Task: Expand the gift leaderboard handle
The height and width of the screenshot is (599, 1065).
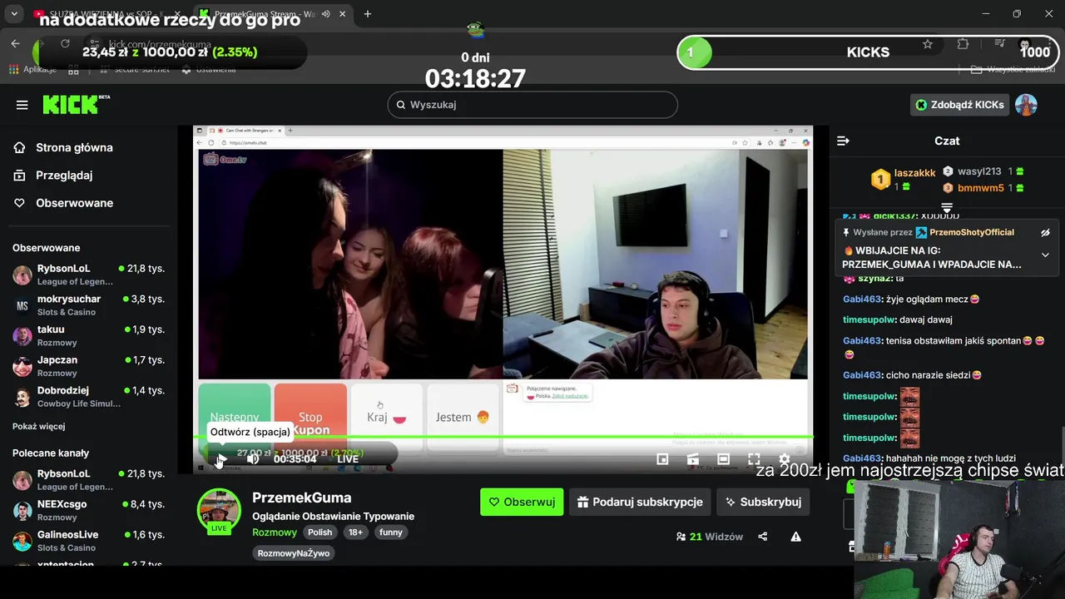Action: coord(947,206)
